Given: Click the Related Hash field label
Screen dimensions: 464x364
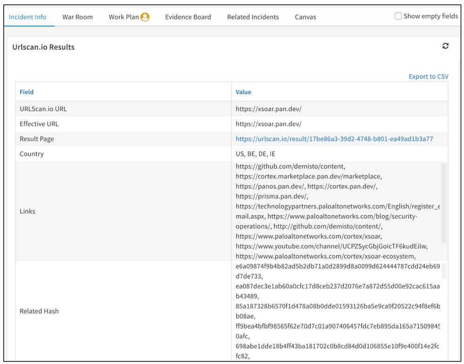Looking at the screenshot, I should pyautogui.click(x=39, y=311).
